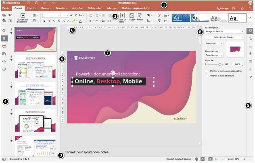255x163 pixels.
Task: Click the Select all cursor icon
Action: coord(10,21)
